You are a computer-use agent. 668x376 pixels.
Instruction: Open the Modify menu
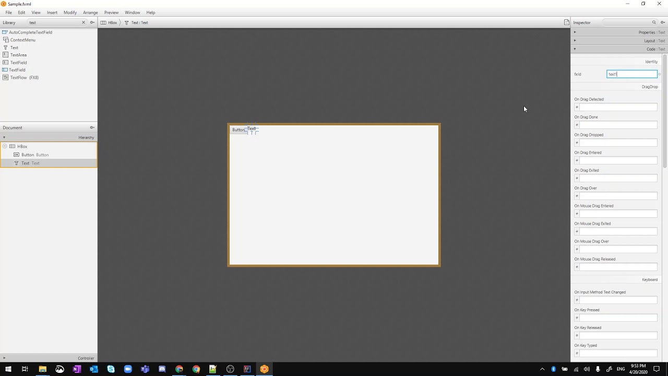tap(70, 13)
